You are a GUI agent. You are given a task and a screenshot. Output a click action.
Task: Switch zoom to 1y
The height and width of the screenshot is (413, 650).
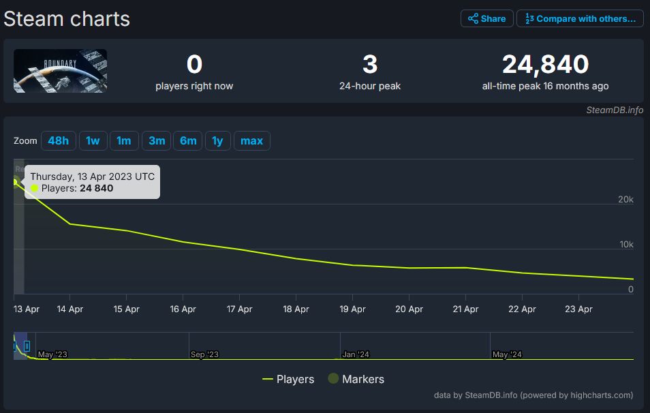tap(217, 140)
